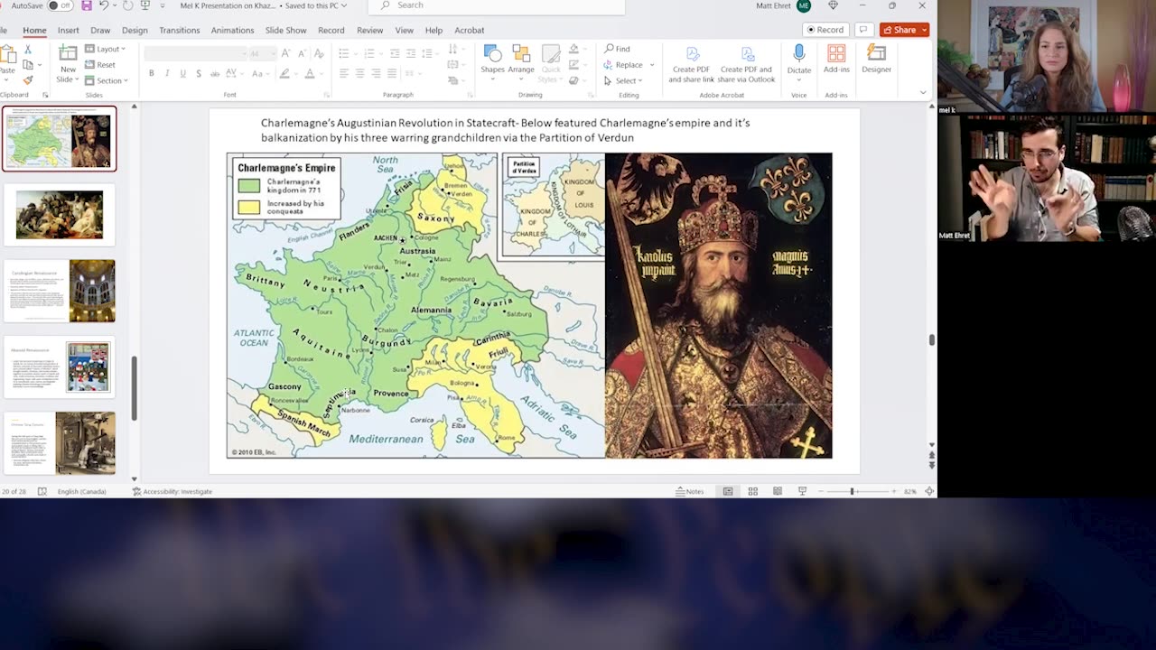The width and height of the screenshot is (1156, 650).
Task: Undo the last action
Action: click(x=105, y=5)
